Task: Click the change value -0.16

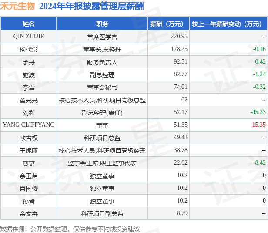Action: [259, 49]
